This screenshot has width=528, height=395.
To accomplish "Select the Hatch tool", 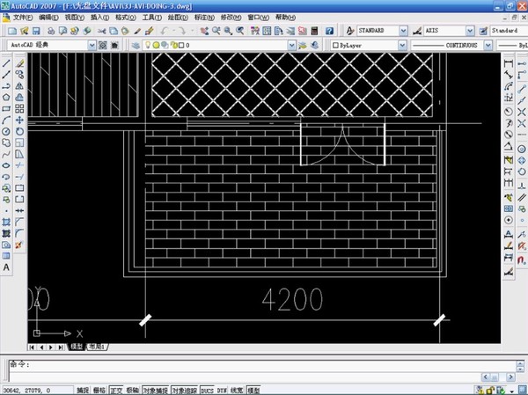I will pos(6,222).
